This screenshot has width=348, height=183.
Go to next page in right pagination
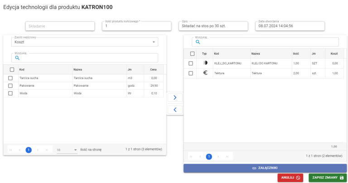(x=218, y=156)
